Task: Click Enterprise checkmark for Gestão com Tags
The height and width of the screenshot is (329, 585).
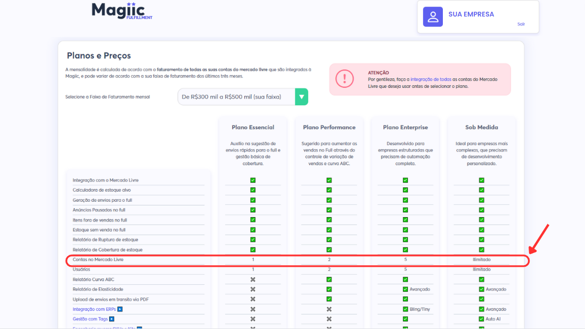Action: 405,319
